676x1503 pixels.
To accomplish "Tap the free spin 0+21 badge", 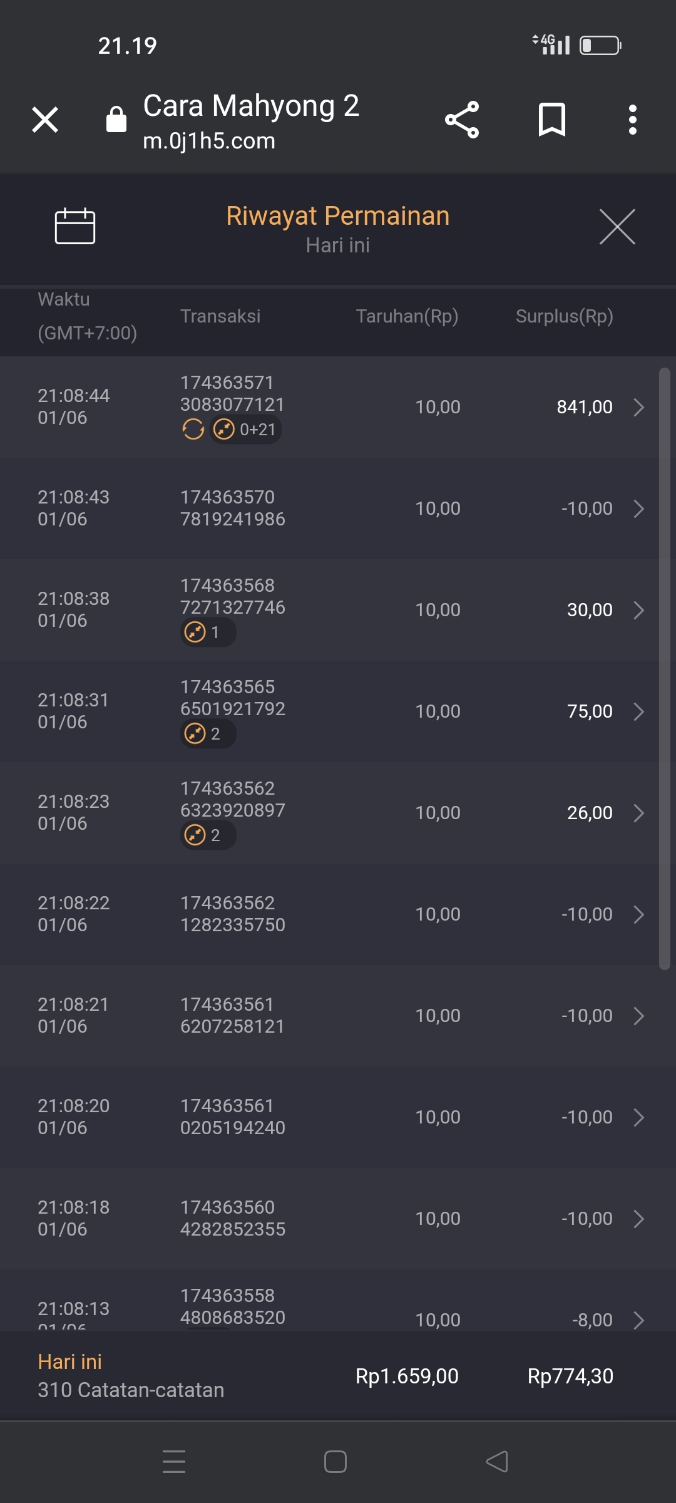I will click(x=245, y=430).
